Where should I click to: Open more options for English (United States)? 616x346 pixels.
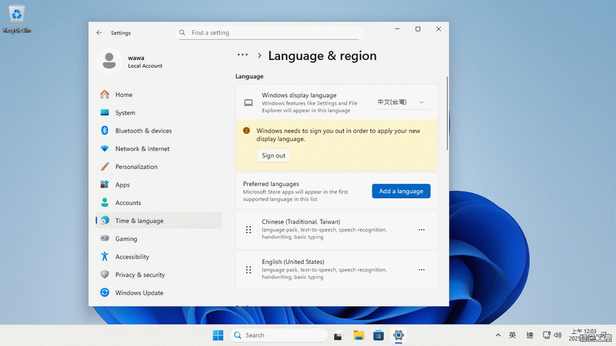(422, 270)
